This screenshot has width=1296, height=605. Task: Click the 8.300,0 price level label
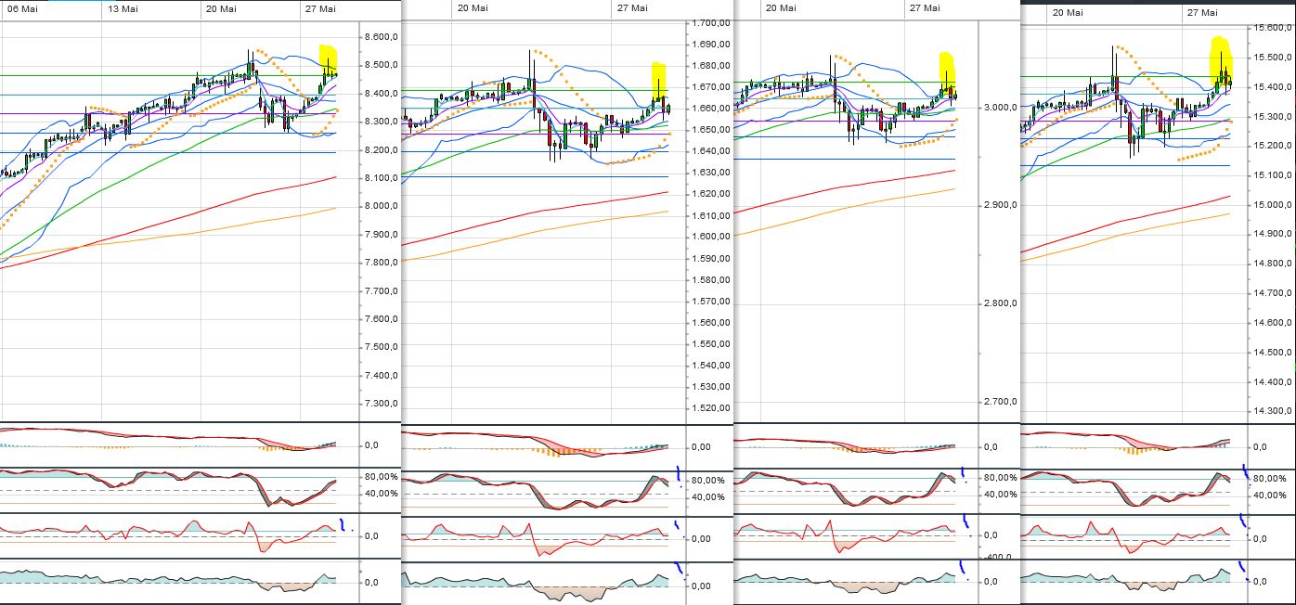click(x=382, y=122)
